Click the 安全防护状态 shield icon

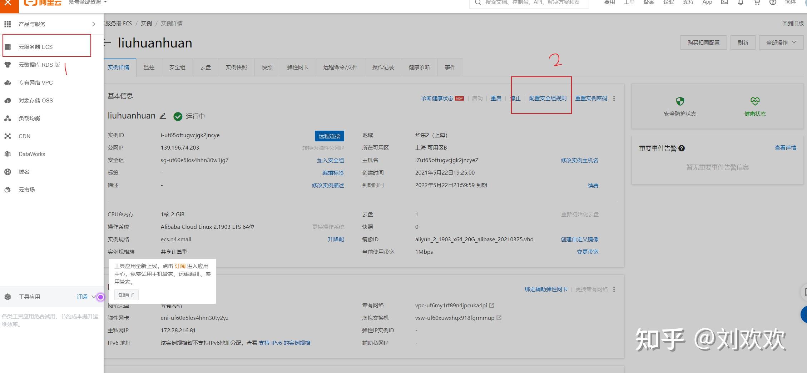[680, 101]
